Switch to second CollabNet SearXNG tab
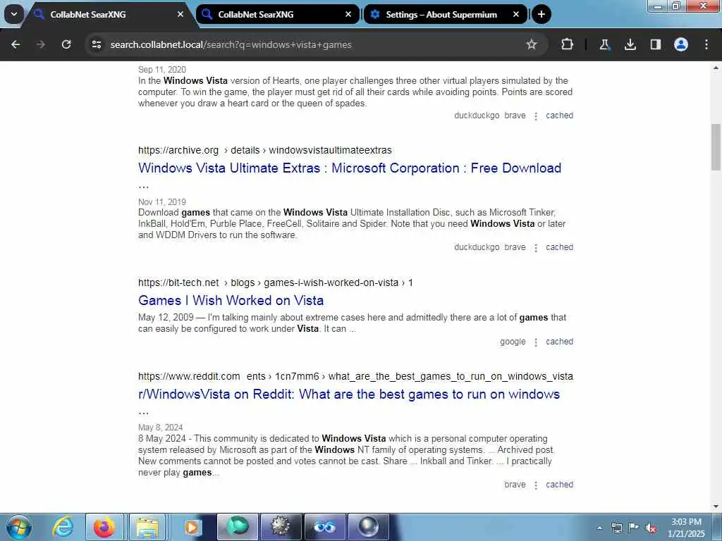Image resolution: width=722 pixels, height=541 pixels. (x=276, y=14)
